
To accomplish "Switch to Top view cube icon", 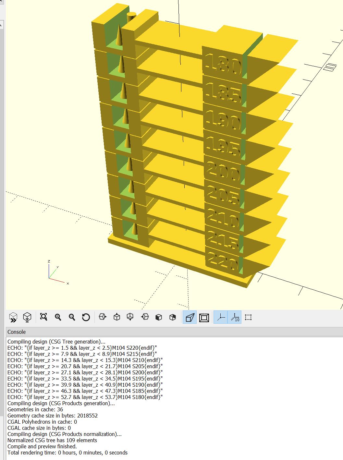I will coord(117,317).
